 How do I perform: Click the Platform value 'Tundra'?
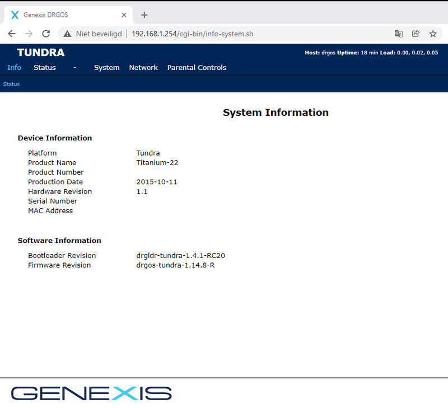[x=148, y=153]
